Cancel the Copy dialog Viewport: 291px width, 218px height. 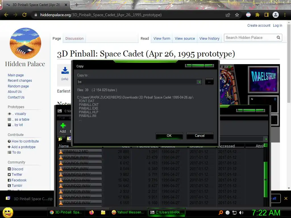(x=200, y=136)
